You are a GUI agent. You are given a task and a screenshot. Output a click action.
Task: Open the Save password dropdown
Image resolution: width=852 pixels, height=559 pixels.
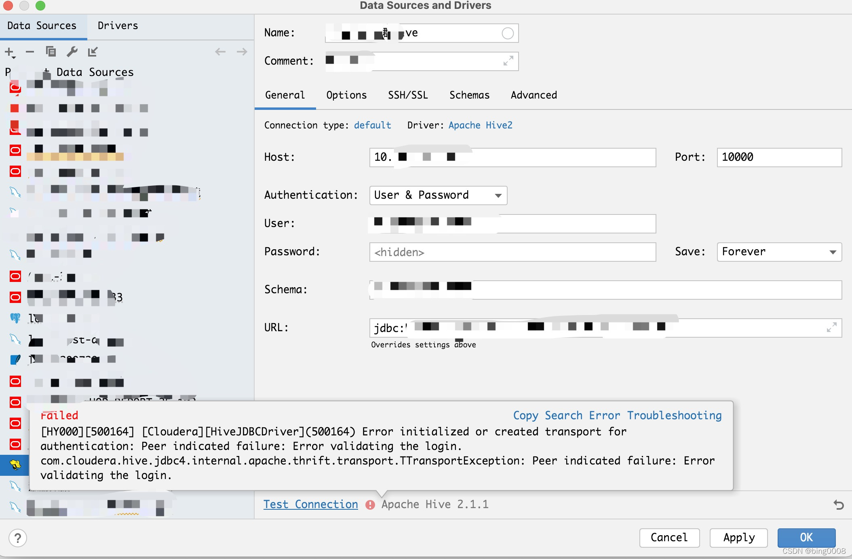[779, 252]
